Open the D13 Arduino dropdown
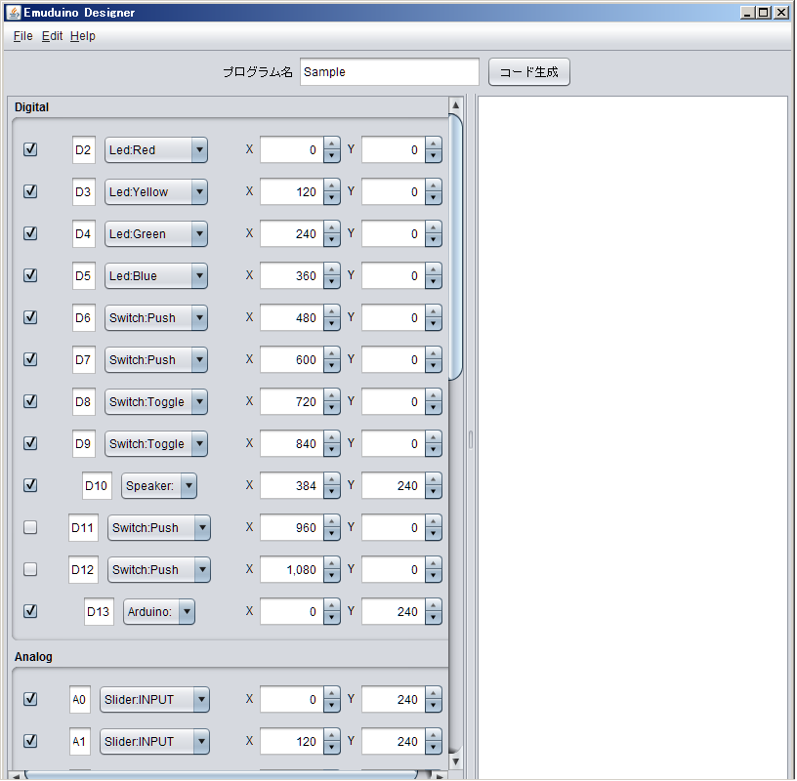This screenshot has height=781, width=797. (x=159, y=612)
